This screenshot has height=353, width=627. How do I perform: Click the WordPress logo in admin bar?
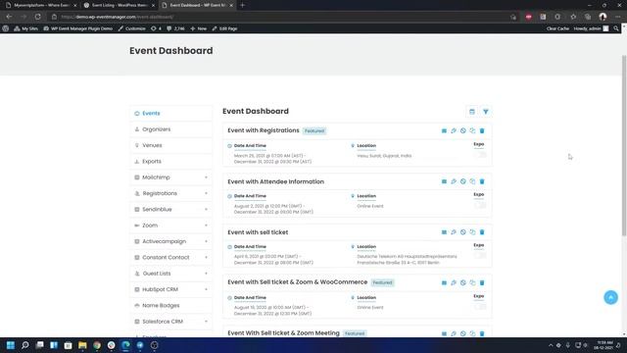point(6,28)
